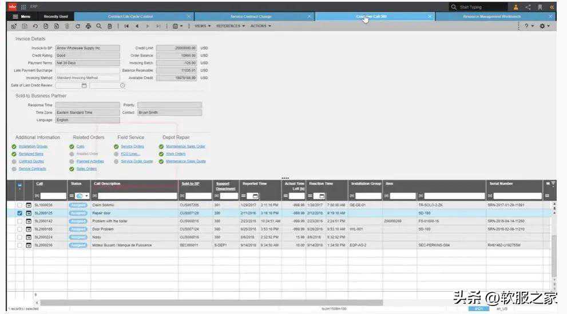Uncheck the selected Repair door row checkbox
The image size is (567, 314).
click(x=20, y=213)
